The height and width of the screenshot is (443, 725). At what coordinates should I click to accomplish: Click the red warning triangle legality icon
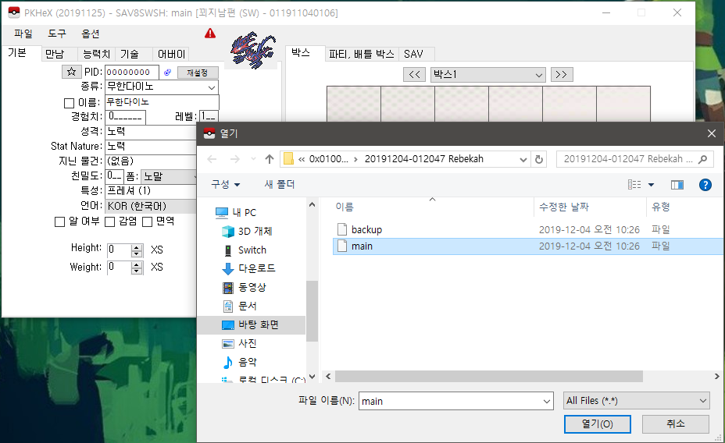pyautogui.click(x=210, y=34)
